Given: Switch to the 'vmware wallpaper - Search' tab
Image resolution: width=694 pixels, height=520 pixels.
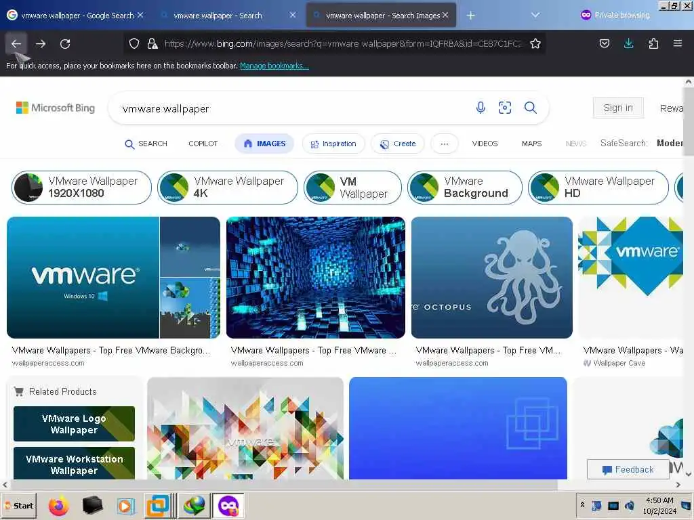Looking at the screenshot, I should pos(218,16).
